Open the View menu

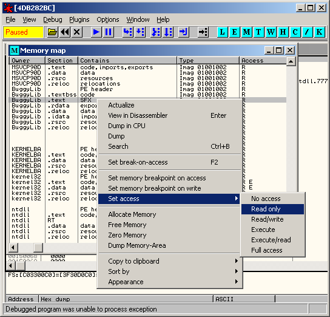coord(29,19)
